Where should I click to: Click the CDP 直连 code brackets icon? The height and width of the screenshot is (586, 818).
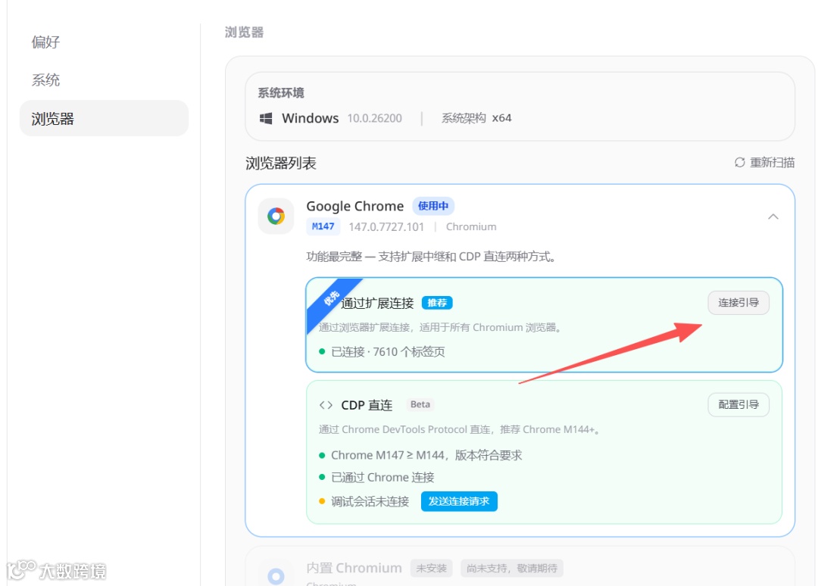click(326, 405)
